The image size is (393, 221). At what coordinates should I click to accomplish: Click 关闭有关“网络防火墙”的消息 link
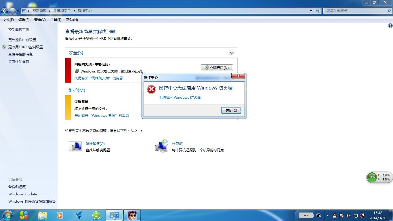pos(99,78)
